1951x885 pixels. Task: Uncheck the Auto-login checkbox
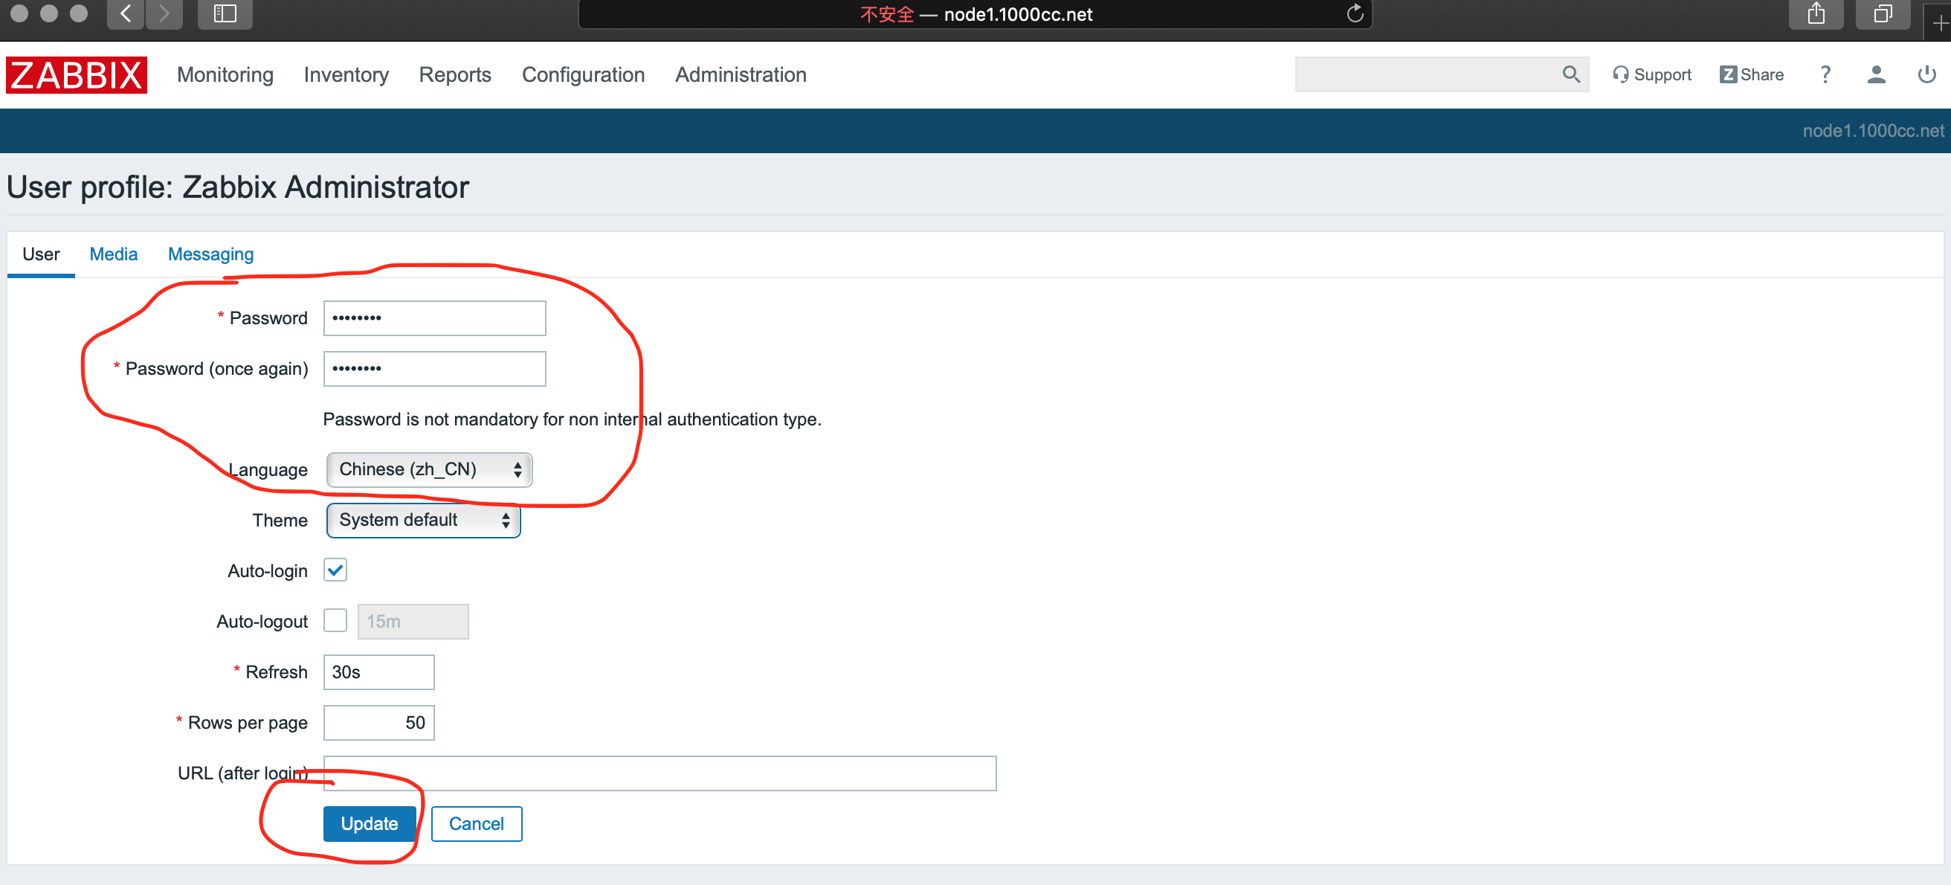[x=335, y=570]
